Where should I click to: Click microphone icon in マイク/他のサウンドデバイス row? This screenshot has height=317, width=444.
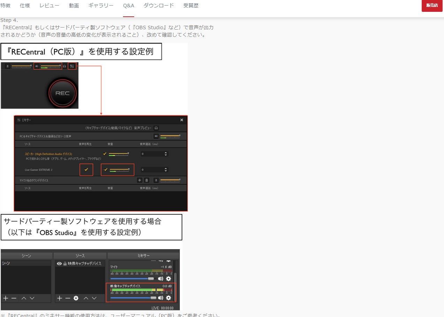[156, 180]
